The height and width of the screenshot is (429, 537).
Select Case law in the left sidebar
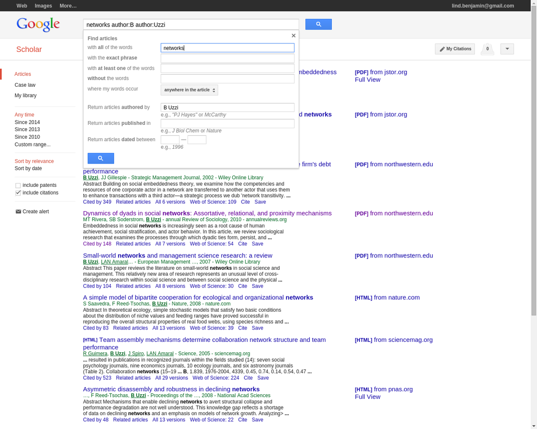(x=25, y=85)
